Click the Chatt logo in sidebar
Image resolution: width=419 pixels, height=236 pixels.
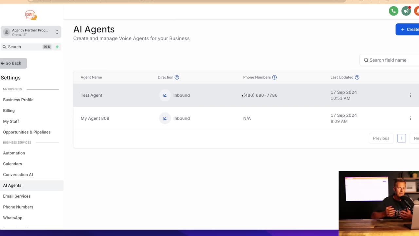31,15
